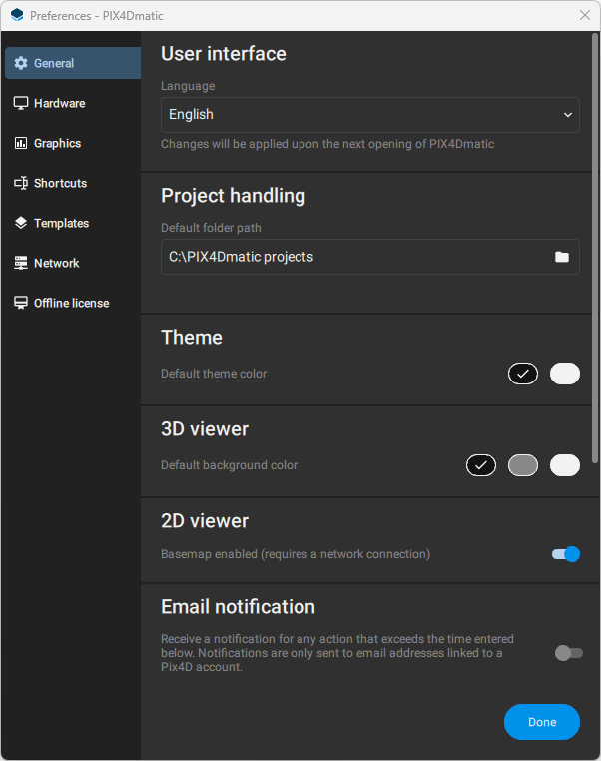Go to the Shortcuts tab
The height and width of the screenshot is (761, 601).
[x=73, y=183]
